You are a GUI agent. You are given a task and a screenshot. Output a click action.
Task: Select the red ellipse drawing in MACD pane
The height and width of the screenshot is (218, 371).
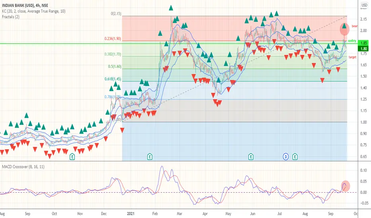point(346,186)
